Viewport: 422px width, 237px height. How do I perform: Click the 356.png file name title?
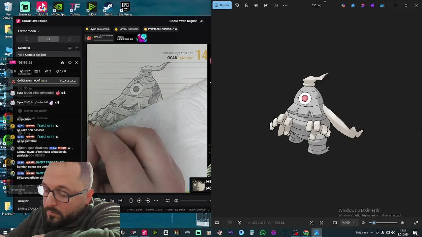[x=316, y=5]
